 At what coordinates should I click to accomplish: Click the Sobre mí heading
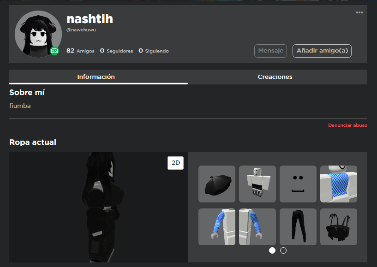click(x=27, y=92)
